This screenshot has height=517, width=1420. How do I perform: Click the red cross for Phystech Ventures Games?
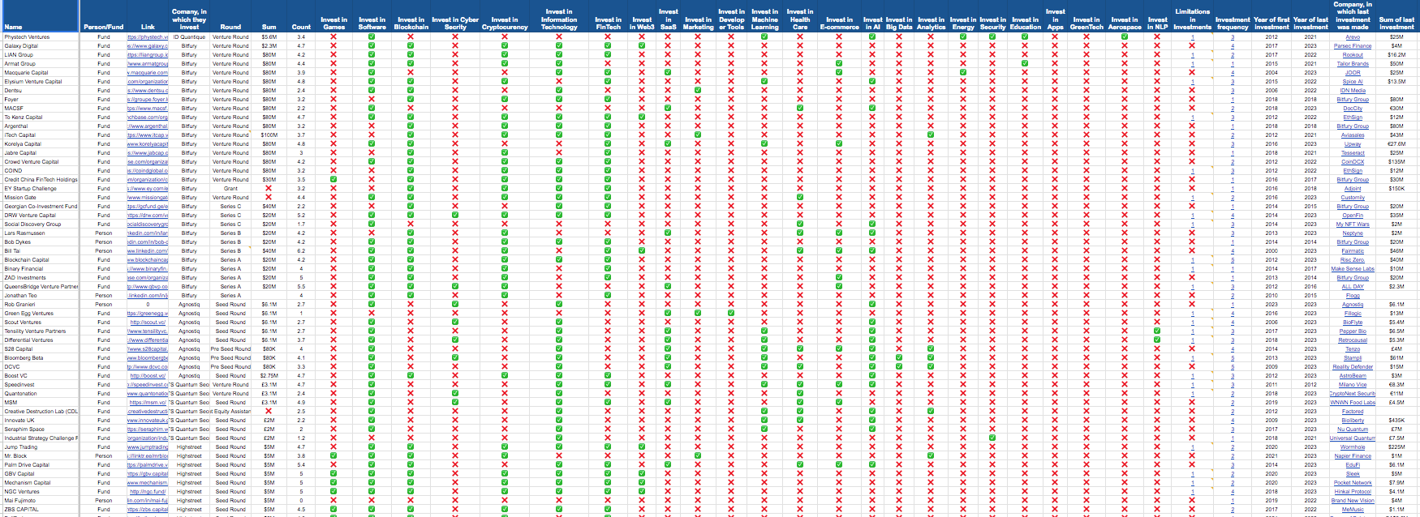tap(333, 37)
